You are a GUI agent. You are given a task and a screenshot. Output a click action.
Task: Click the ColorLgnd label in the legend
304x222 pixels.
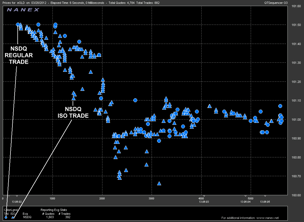11,210
